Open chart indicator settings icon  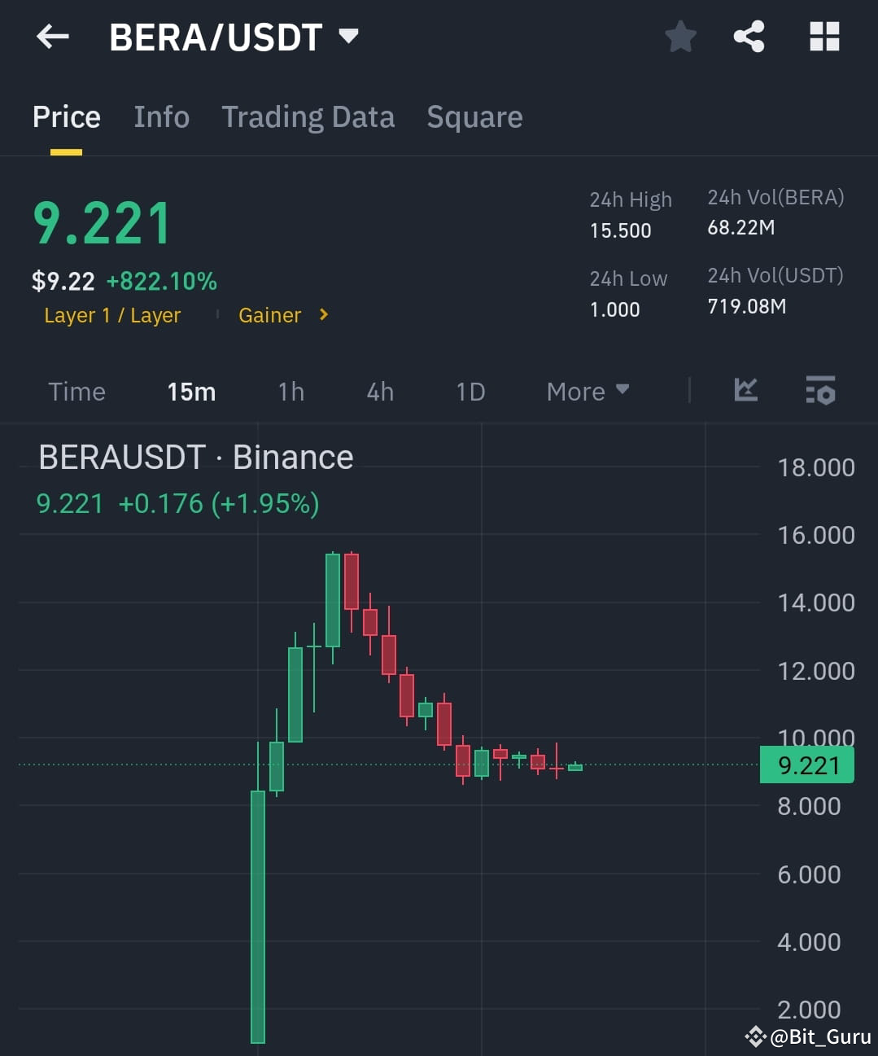(x=820, y=391)
